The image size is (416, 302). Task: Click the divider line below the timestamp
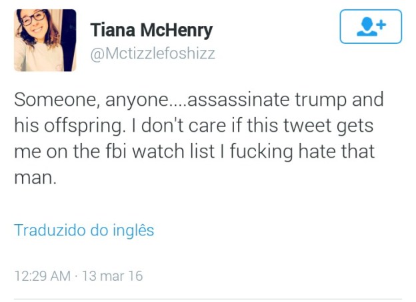coord(208,299)
